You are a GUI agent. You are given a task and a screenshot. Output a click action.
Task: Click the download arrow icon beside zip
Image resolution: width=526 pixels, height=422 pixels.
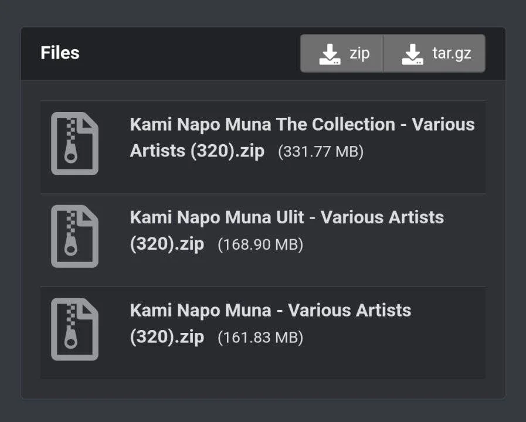coord(330,54)
